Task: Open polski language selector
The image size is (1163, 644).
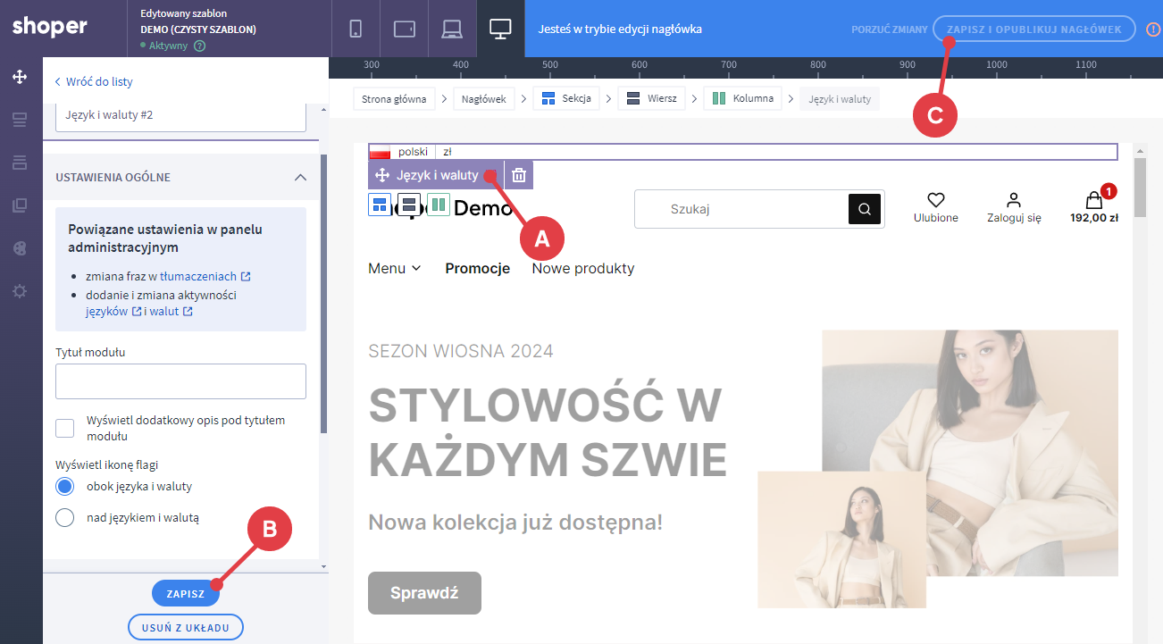Action: 413,152
